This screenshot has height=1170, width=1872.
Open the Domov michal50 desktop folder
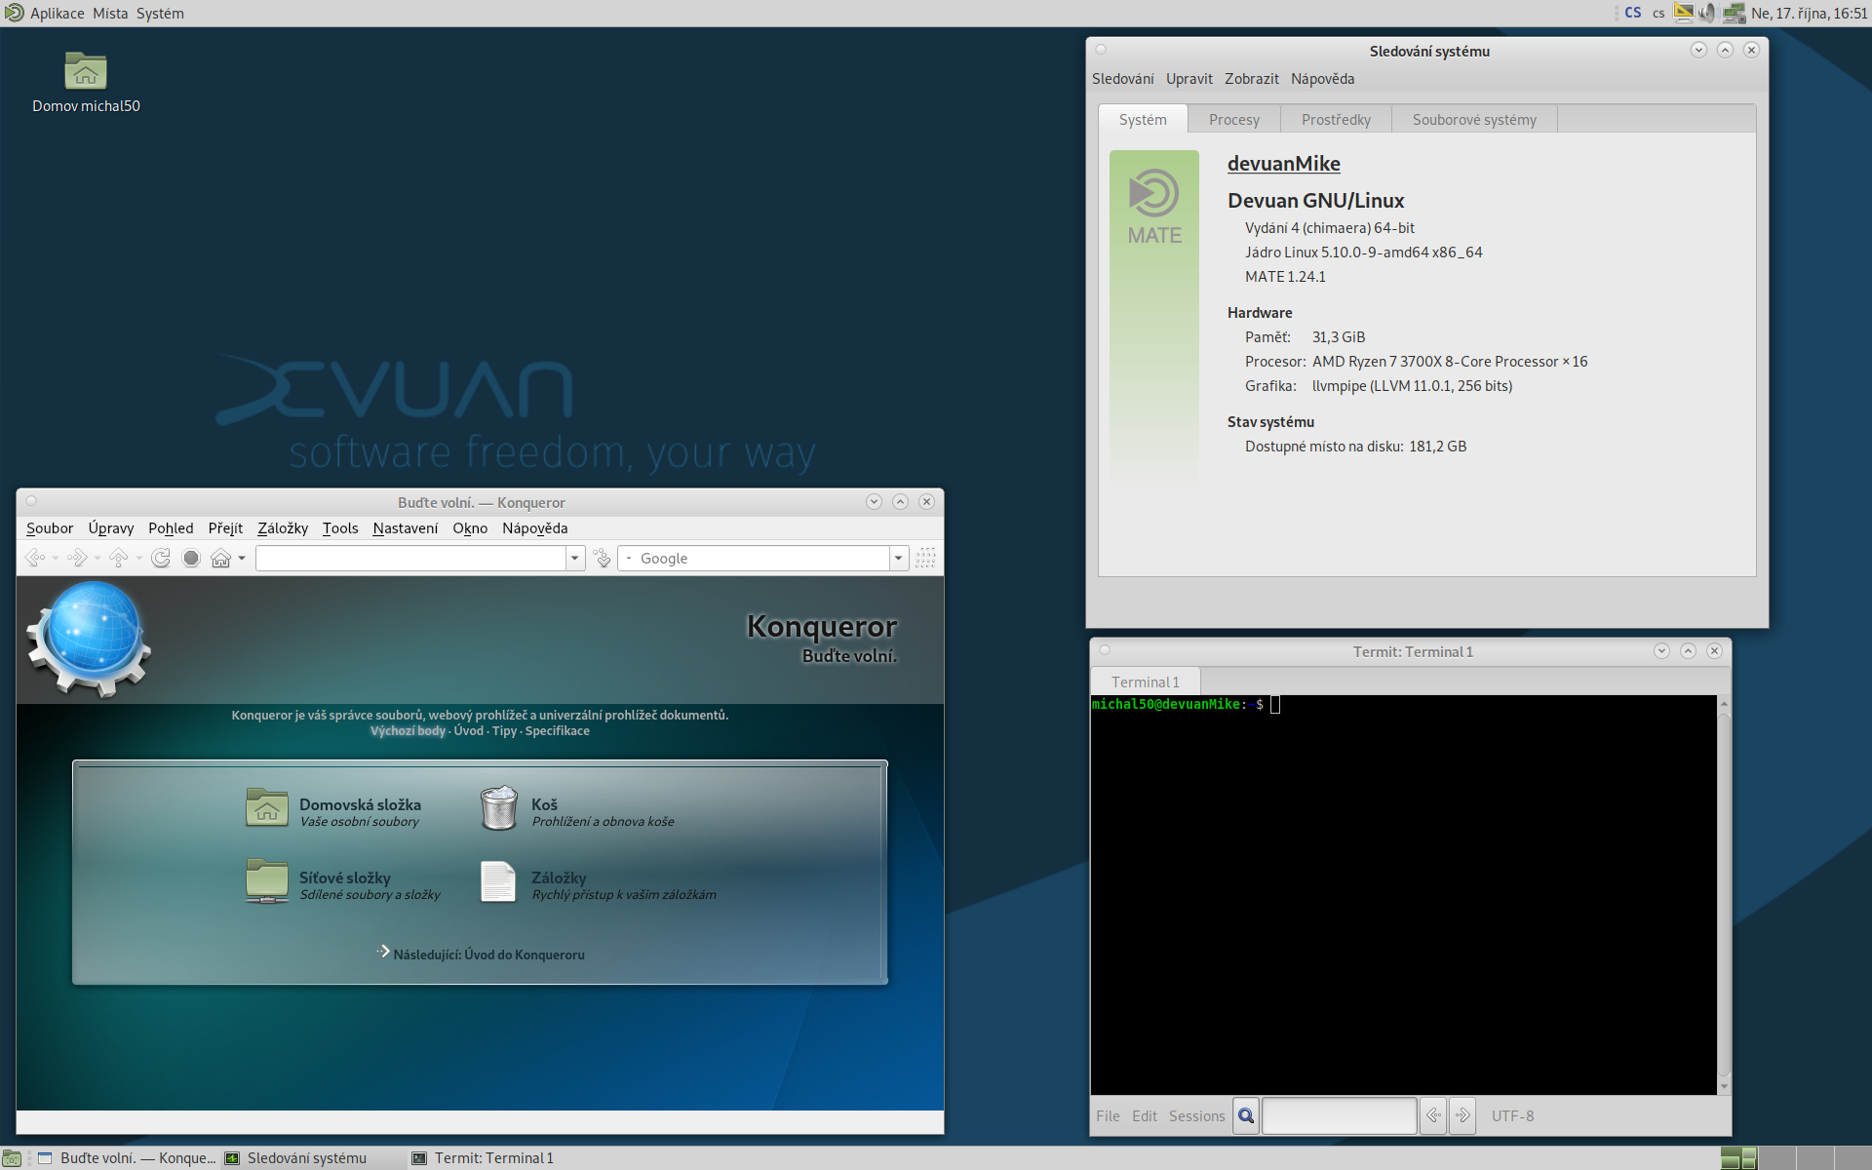tap(85, 72)
